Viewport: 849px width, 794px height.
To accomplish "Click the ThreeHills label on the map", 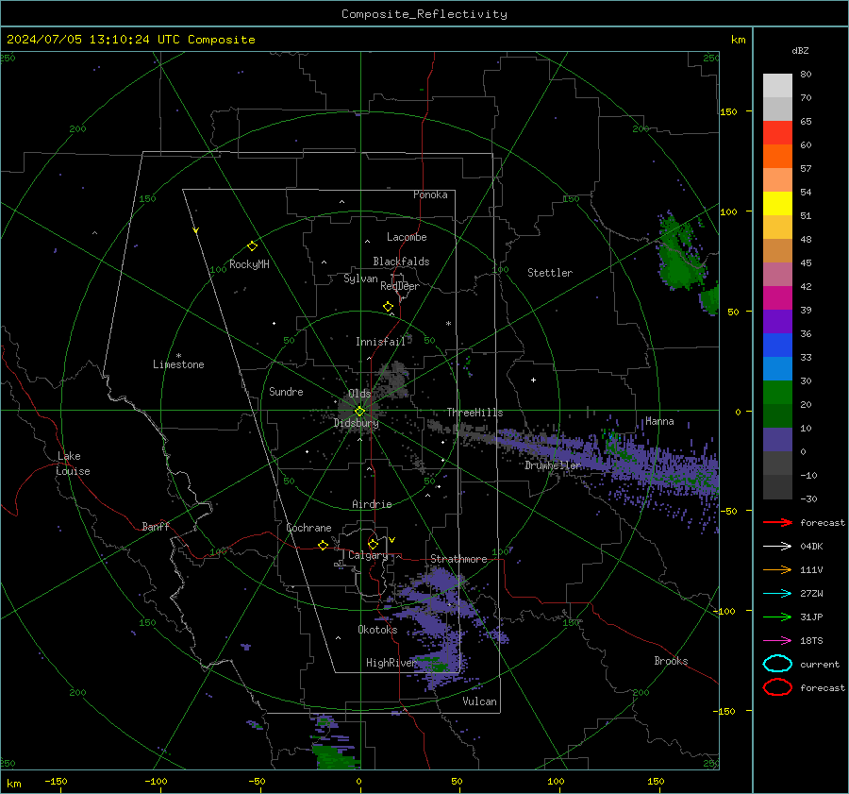I will 474,413.
